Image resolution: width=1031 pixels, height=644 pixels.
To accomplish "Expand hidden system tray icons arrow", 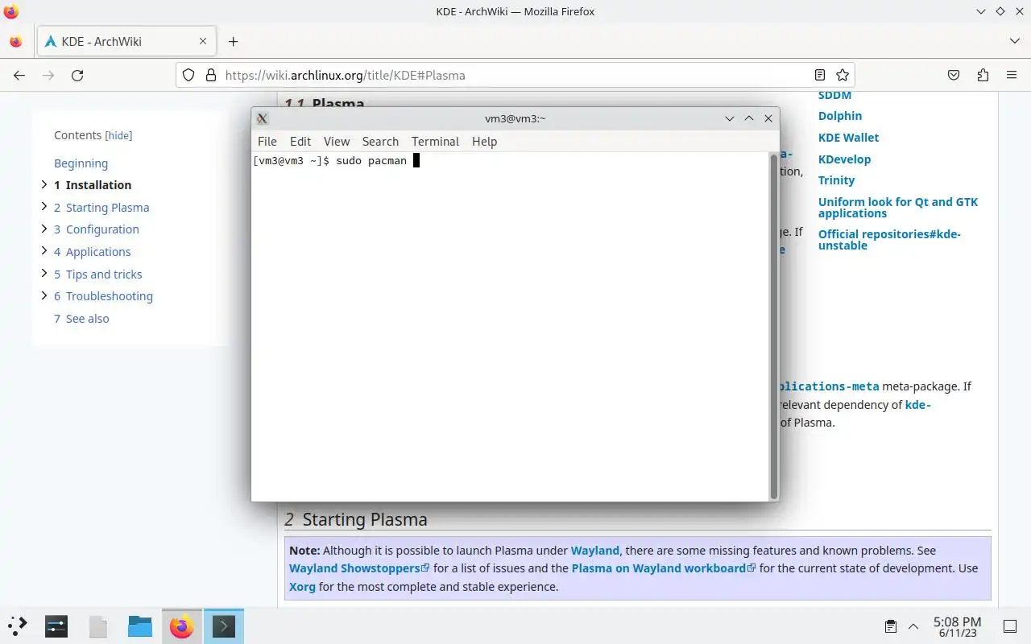I will click(x=913, y=626).
